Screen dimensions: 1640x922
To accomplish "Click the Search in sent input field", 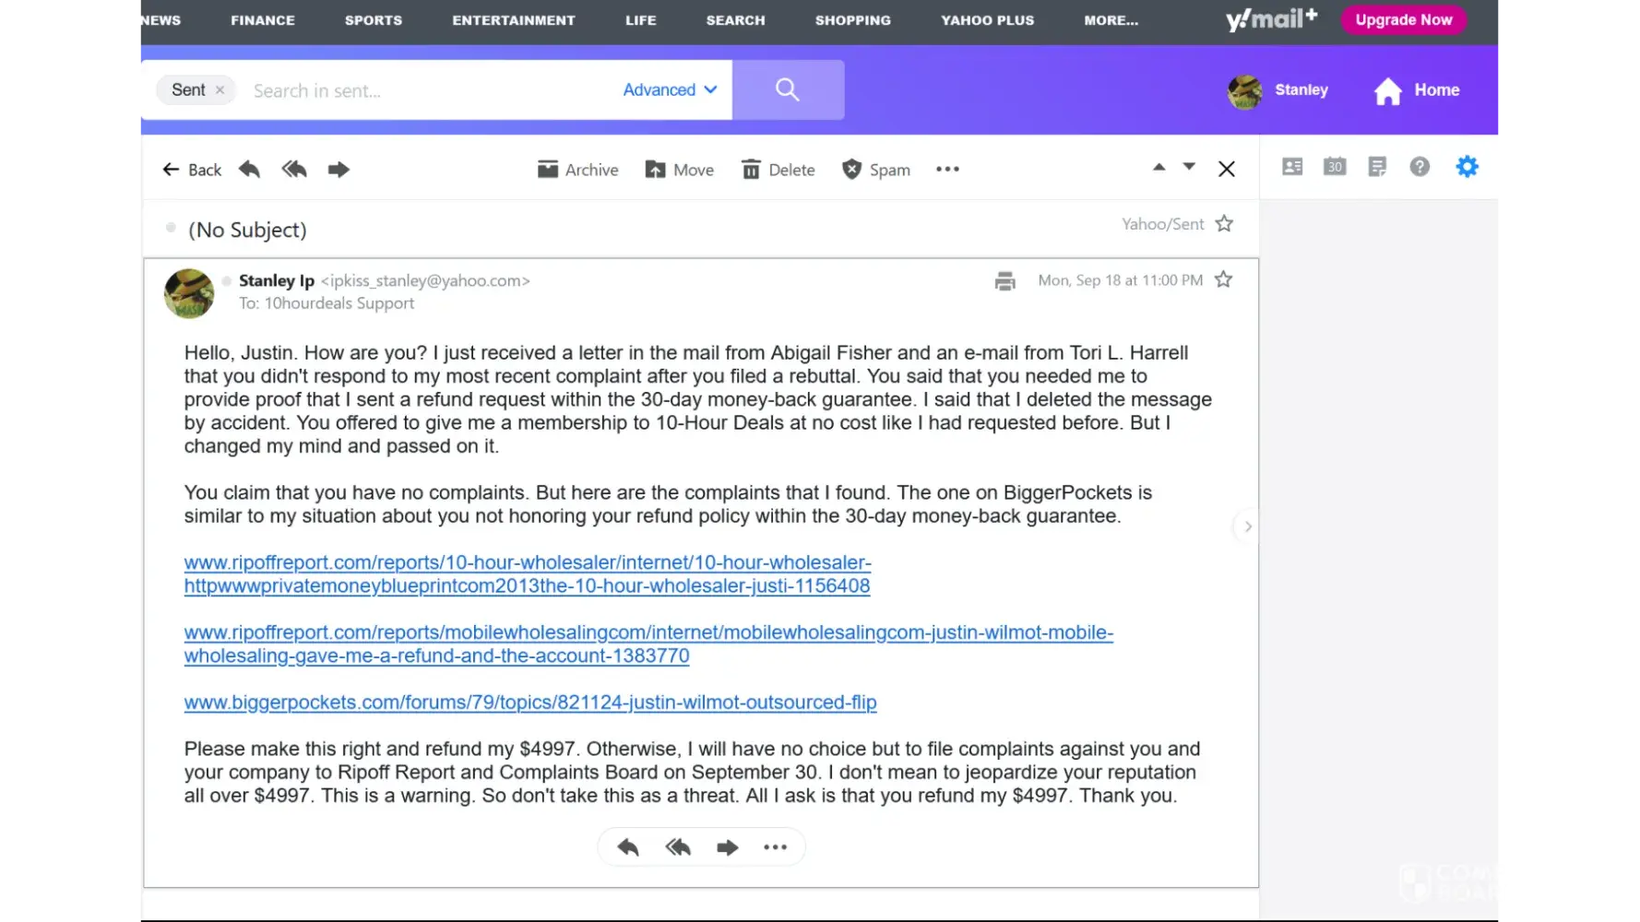I will click(x=429, y=90).
